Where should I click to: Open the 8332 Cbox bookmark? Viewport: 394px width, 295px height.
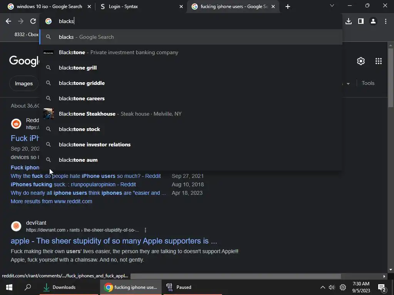tap(27, 35)
